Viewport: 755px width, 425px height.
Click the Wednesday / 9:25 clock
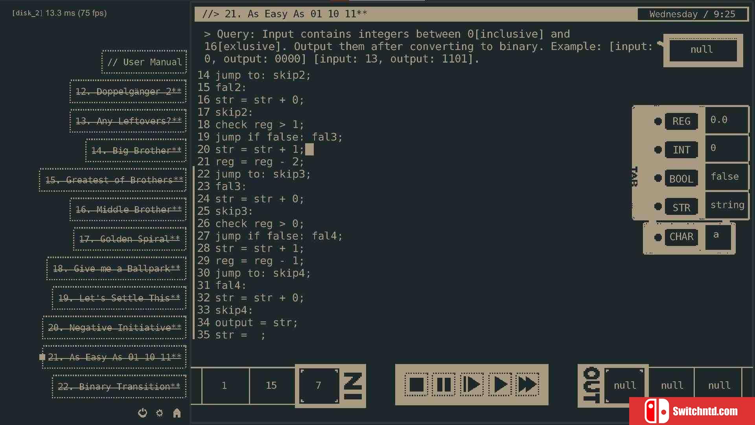click(x=692, y=14)
